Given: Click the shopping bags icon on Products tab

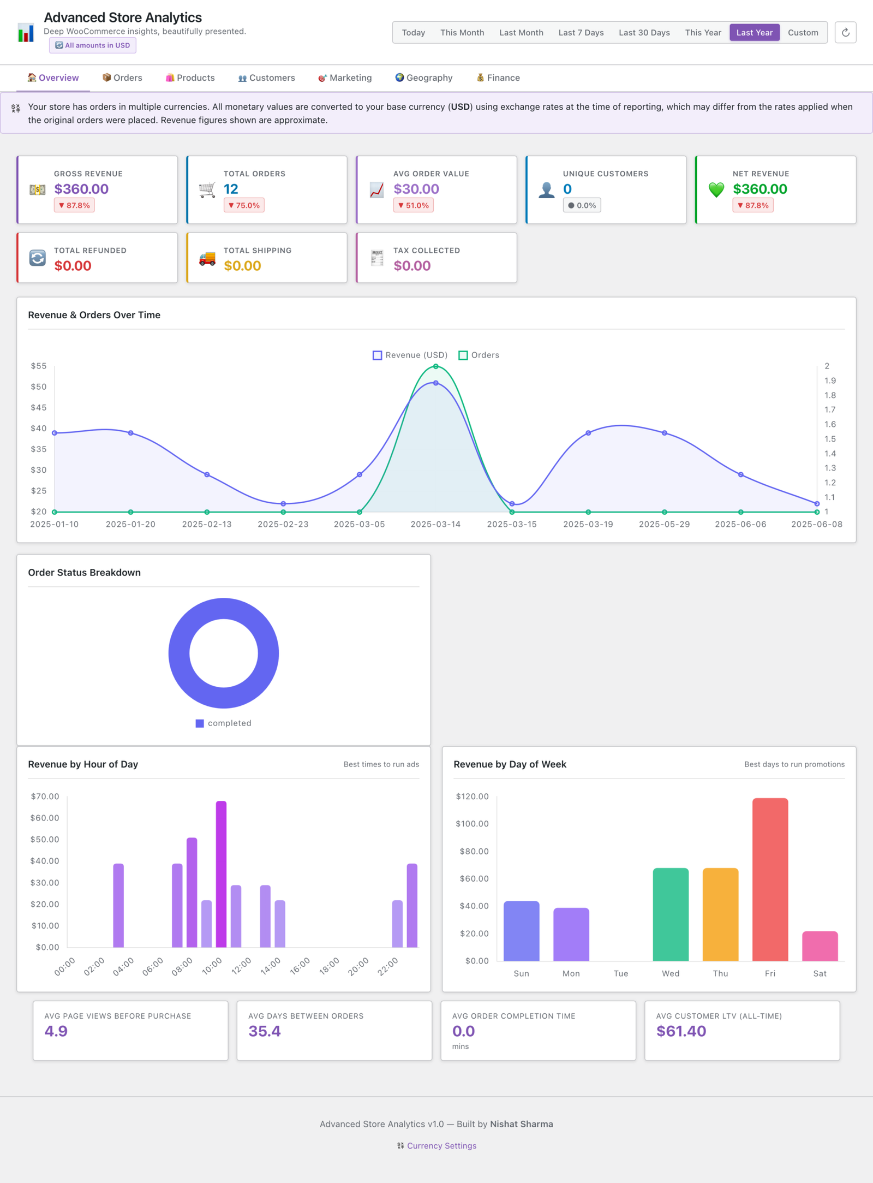Looking at the screenshot, I should pyautogui.click(x=170, y=78).
